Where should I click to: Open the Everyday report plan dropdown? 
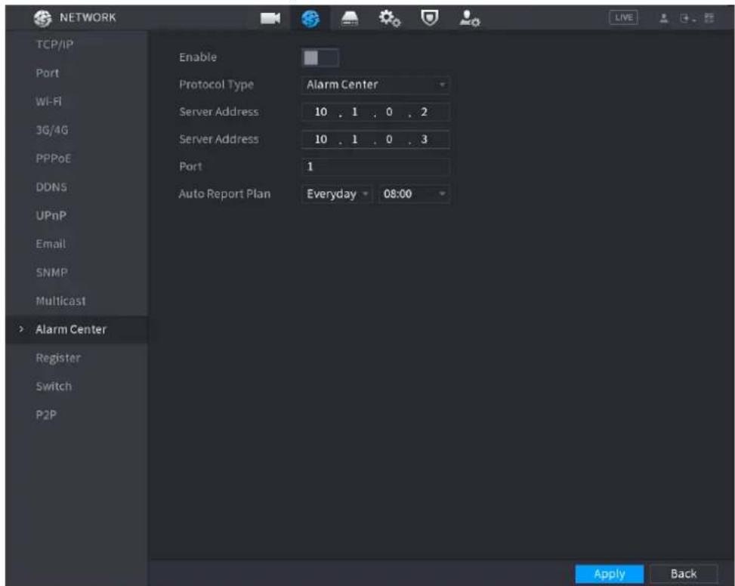tap(337, 194)
